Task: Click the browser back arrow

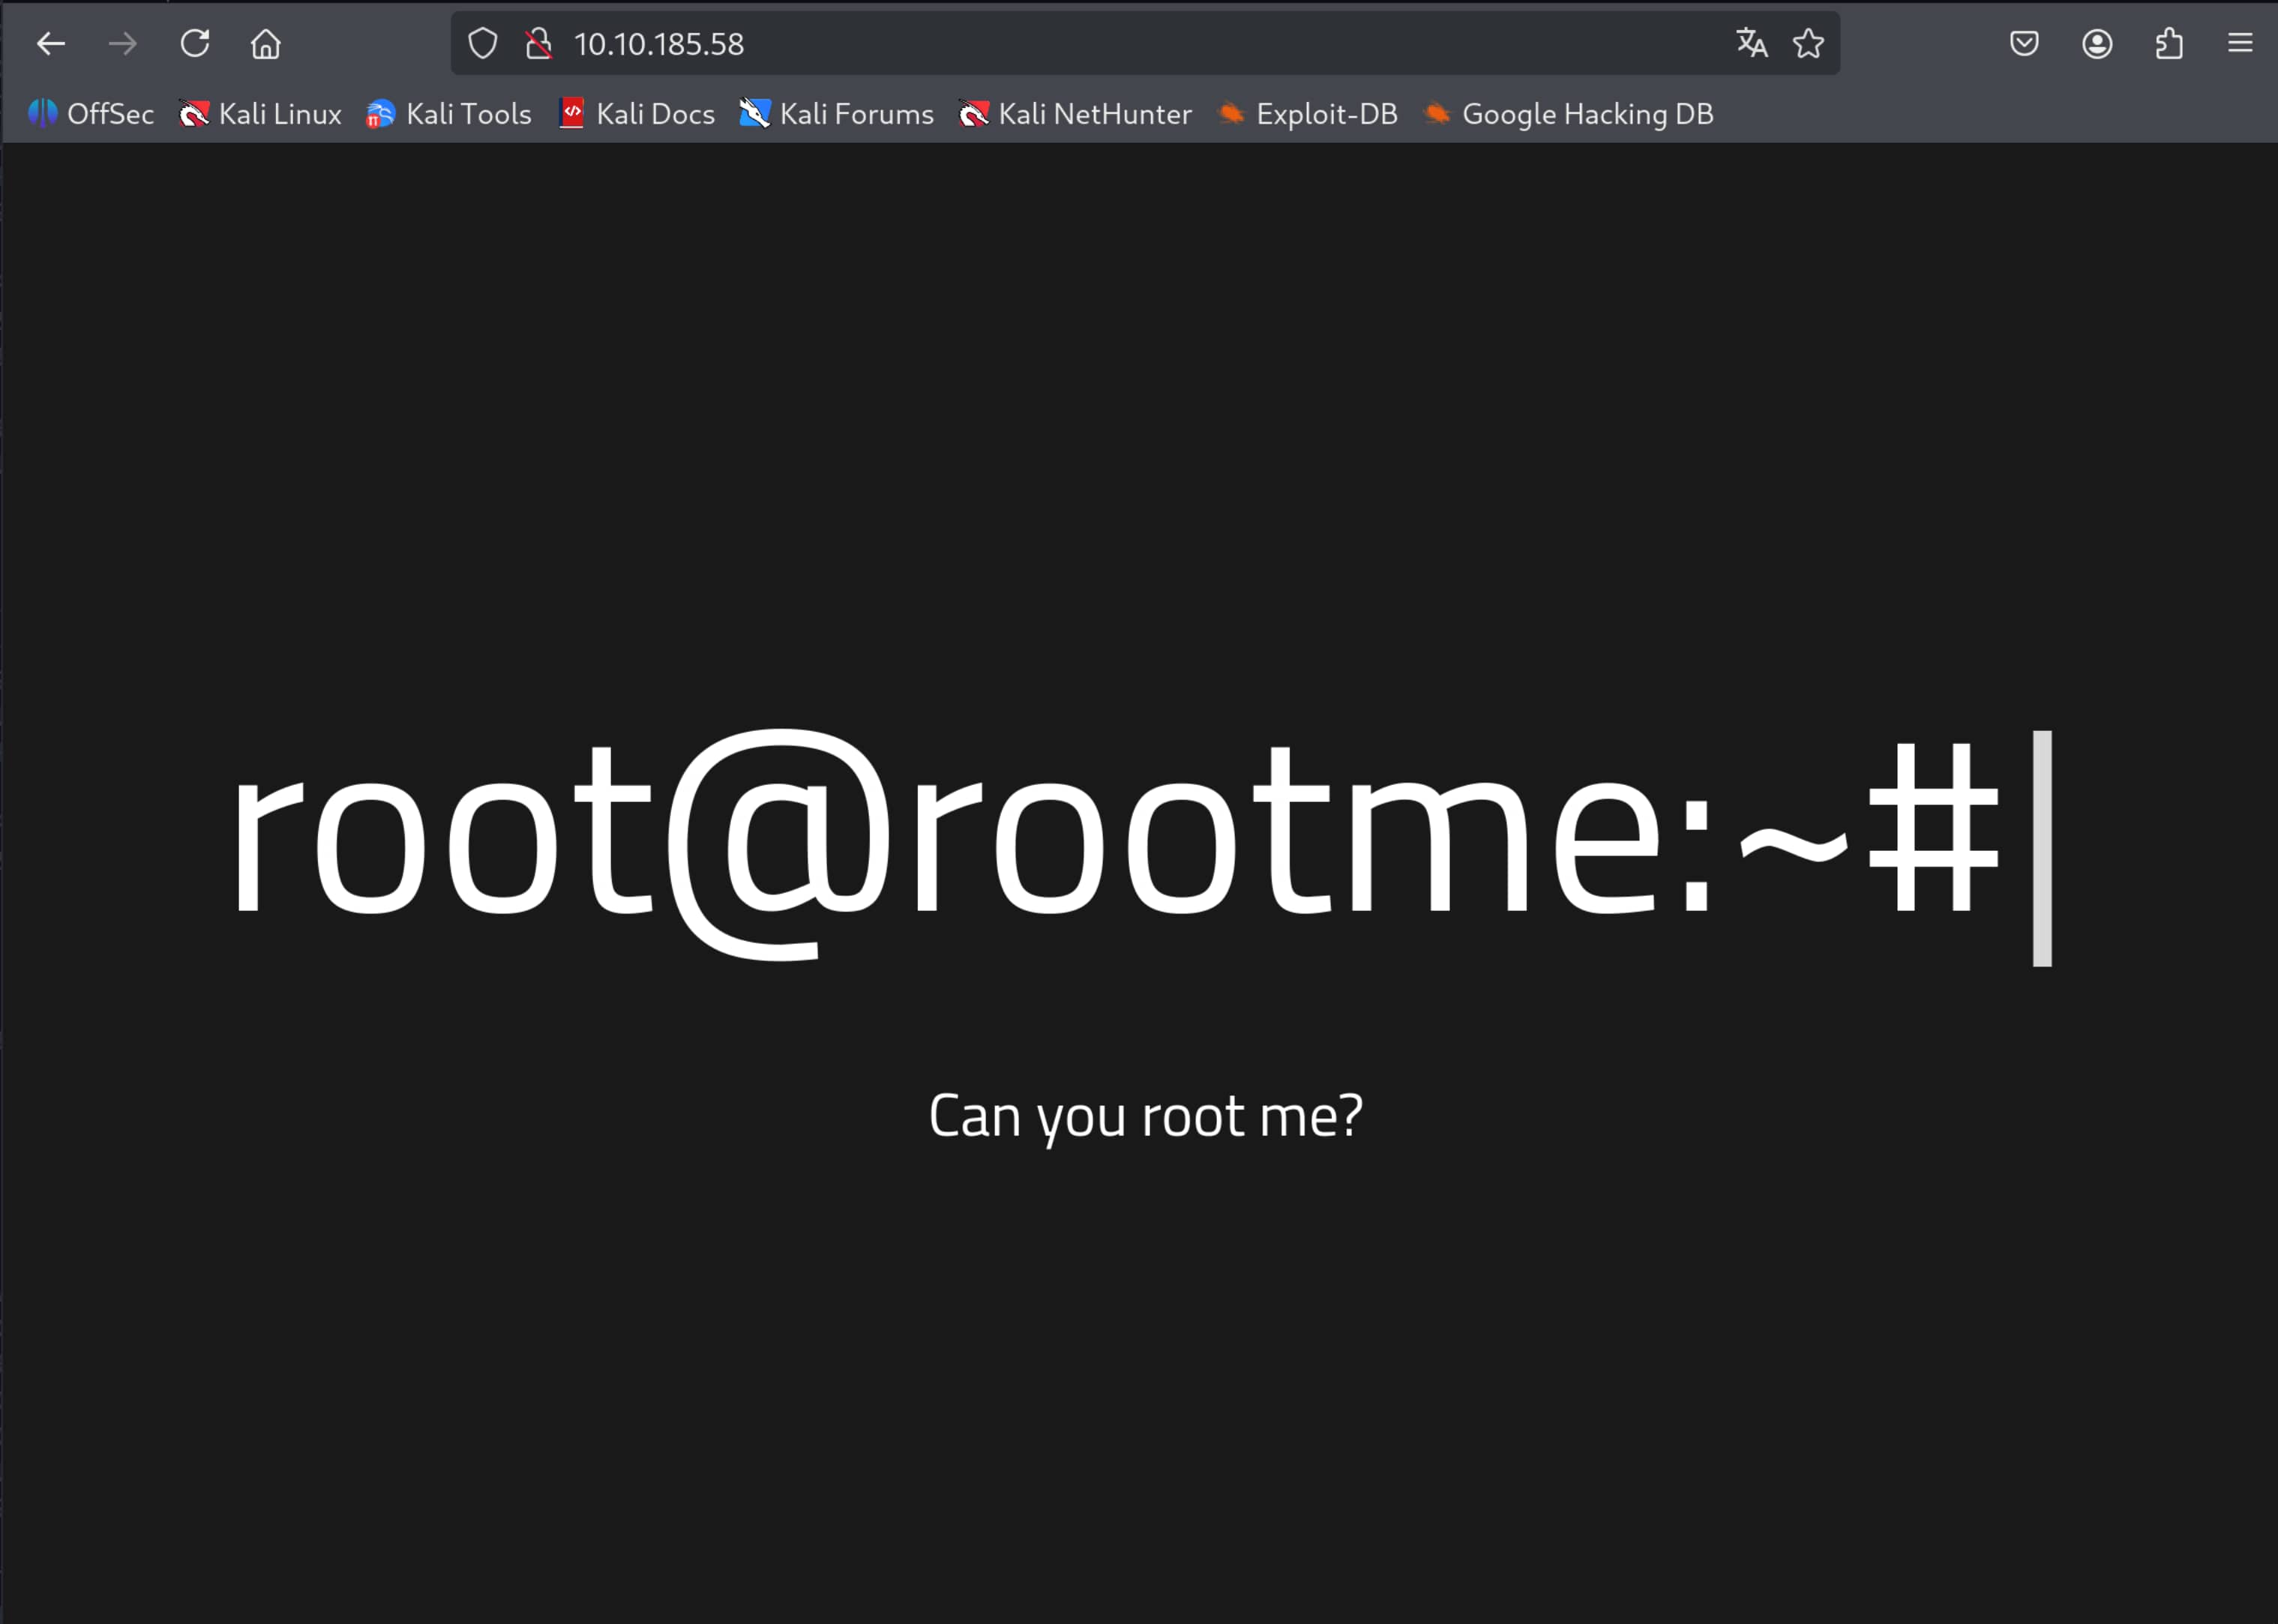Action: (51, 44)
